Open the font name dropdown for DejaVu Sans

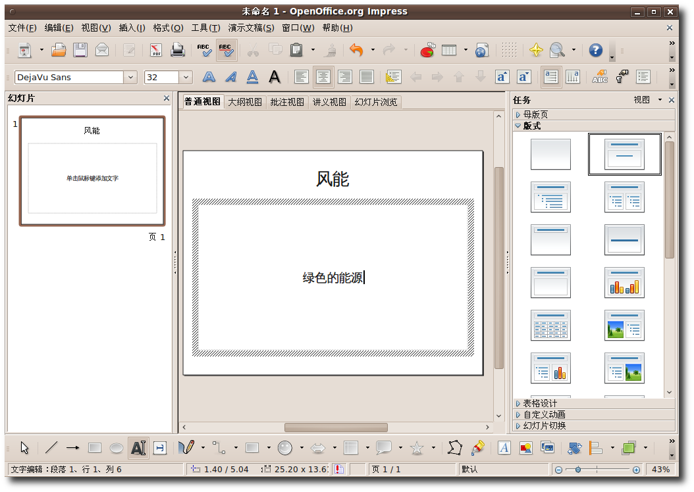[130, 77]
